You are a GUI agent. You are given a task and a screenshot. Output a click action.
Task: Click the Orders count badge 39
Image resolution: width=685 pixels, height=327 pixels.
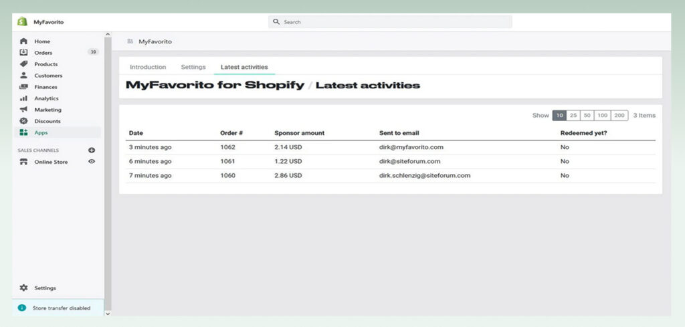click(92, 52)
